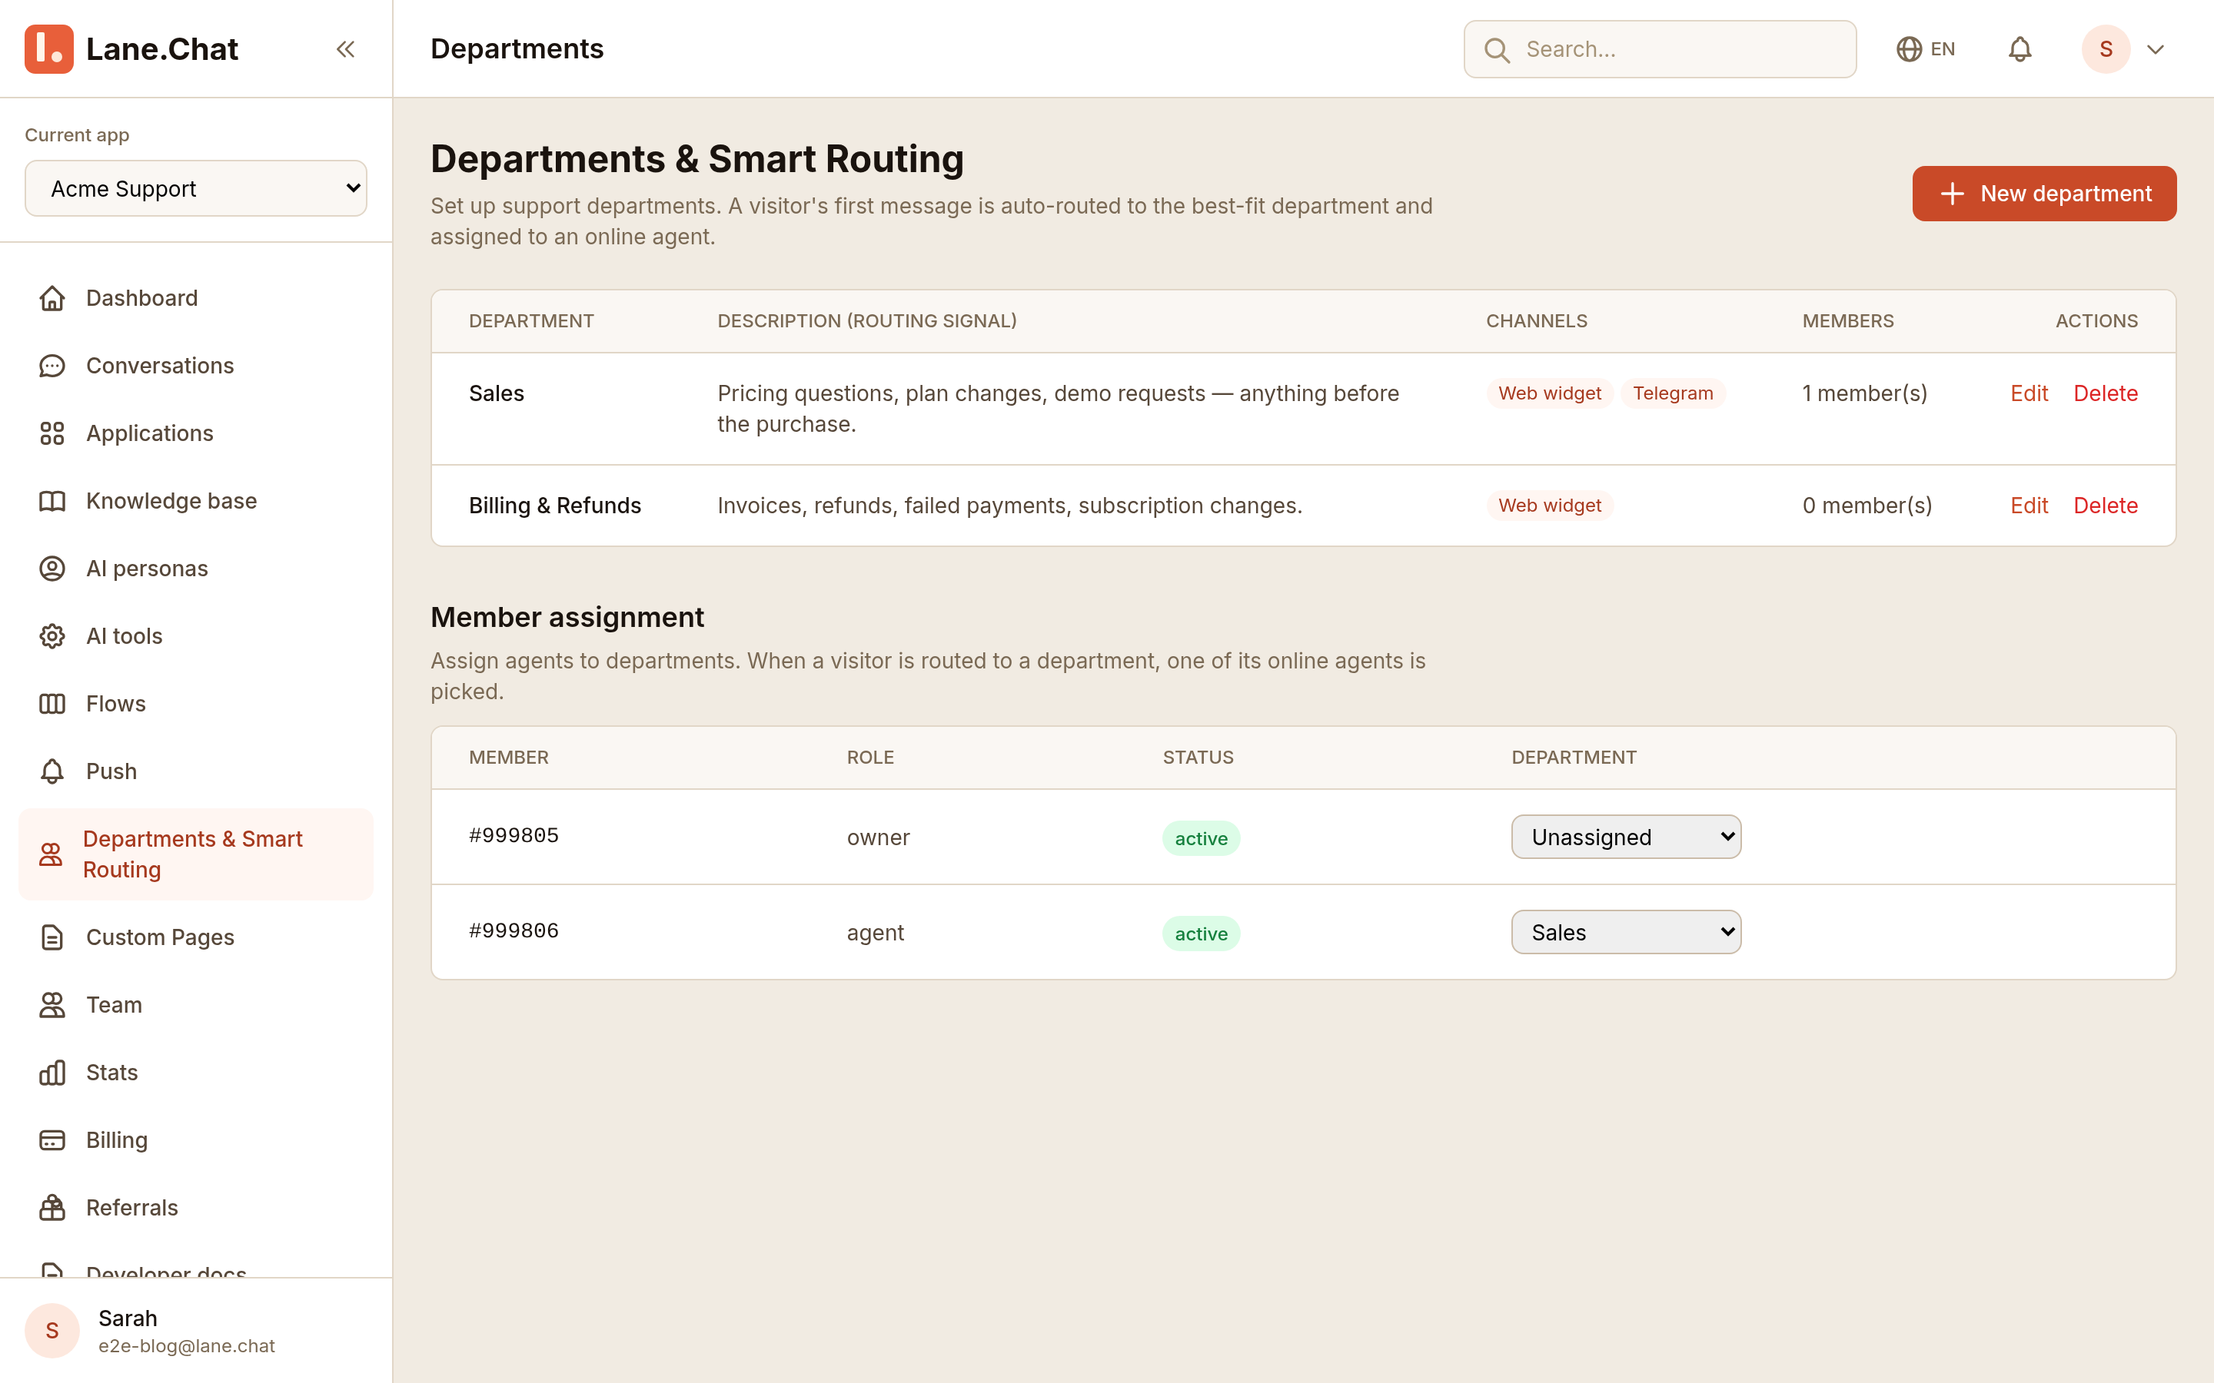
Task: Click the active status badge for #999805
Action: (x=1200, y=839)
